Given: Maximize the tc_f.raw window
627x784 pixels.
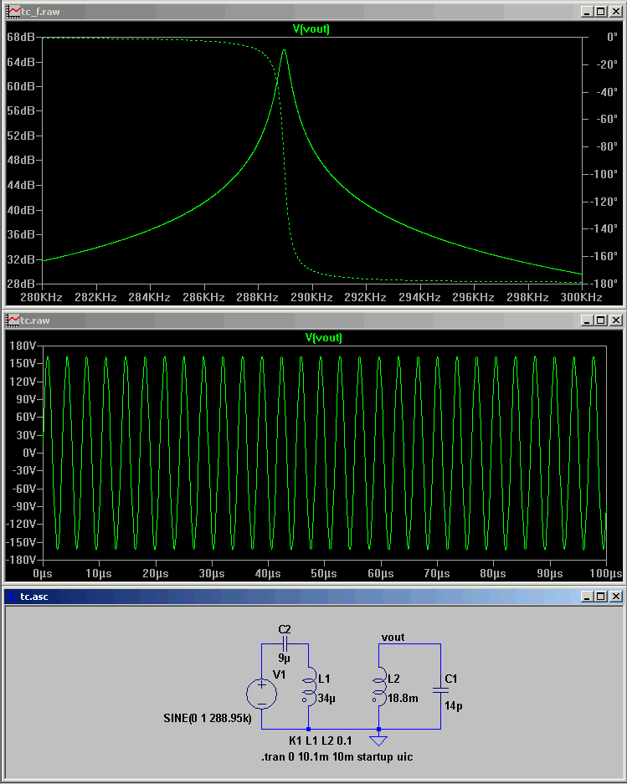Looking at the screenshot, I should (x=601, y=12).
